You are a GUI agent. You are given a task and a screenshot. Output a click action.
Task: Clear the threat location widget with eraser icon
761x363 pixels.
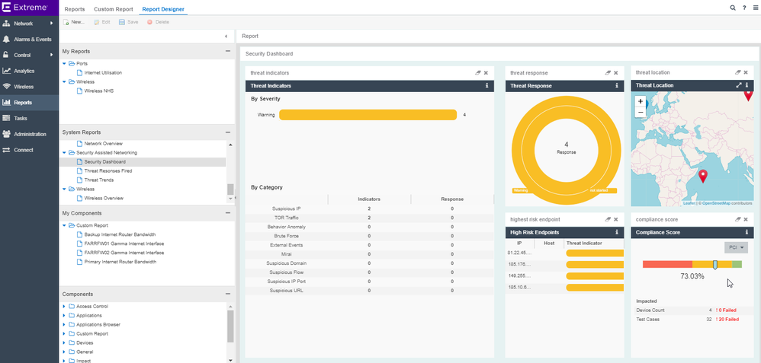738,72
